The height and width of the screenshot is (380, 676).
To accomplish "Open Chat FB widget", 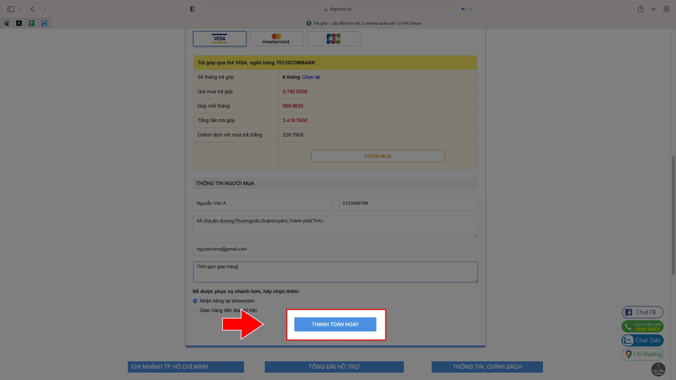I will tap(642, 312).
